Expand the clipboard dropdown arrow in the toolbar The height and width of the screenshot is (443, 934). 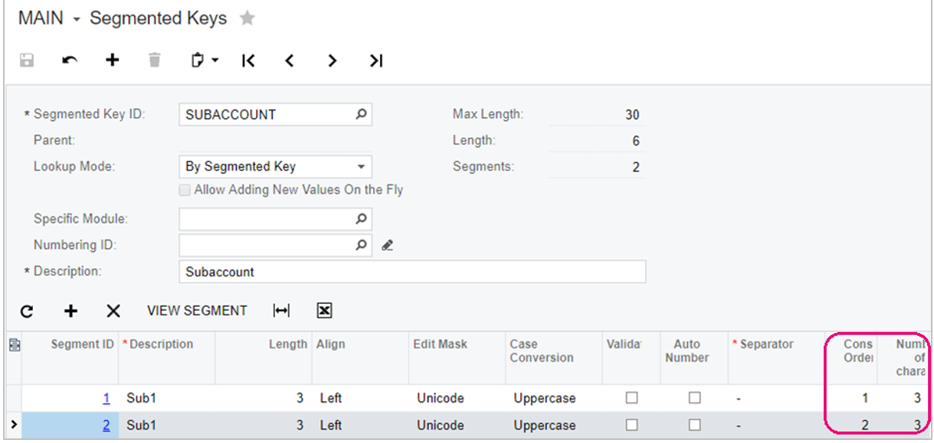click(x=215, y=60)
